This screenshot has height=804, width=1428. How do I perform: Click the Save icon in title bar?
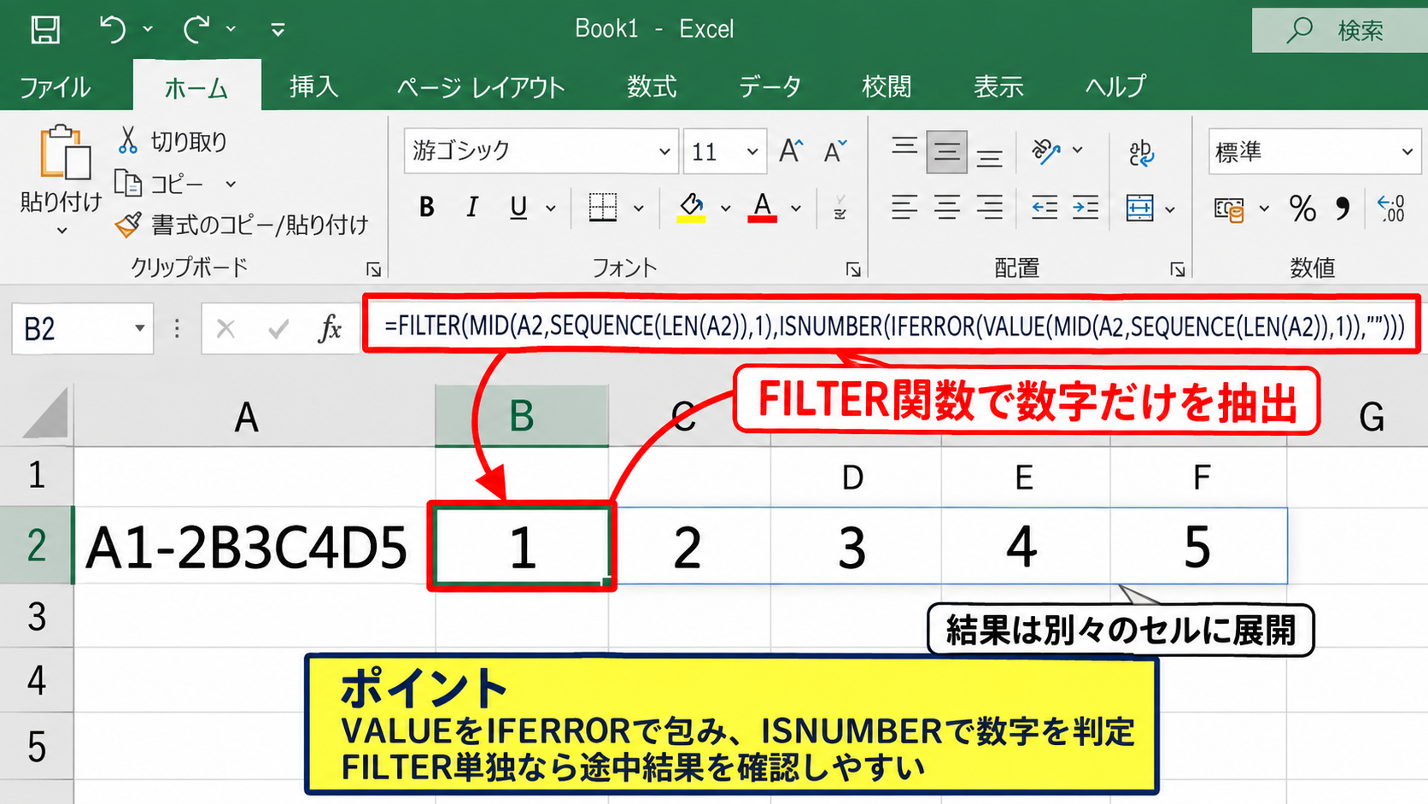tap(45, 30)
